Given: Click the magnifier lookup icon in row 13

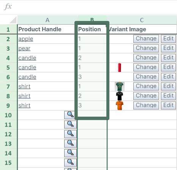Looking at the screenshot, I should coord(70,144).
